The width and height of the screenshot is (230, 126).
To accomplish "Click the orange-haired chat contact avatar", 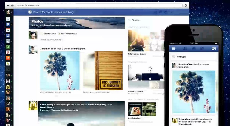I will click(x=8, y=109).
